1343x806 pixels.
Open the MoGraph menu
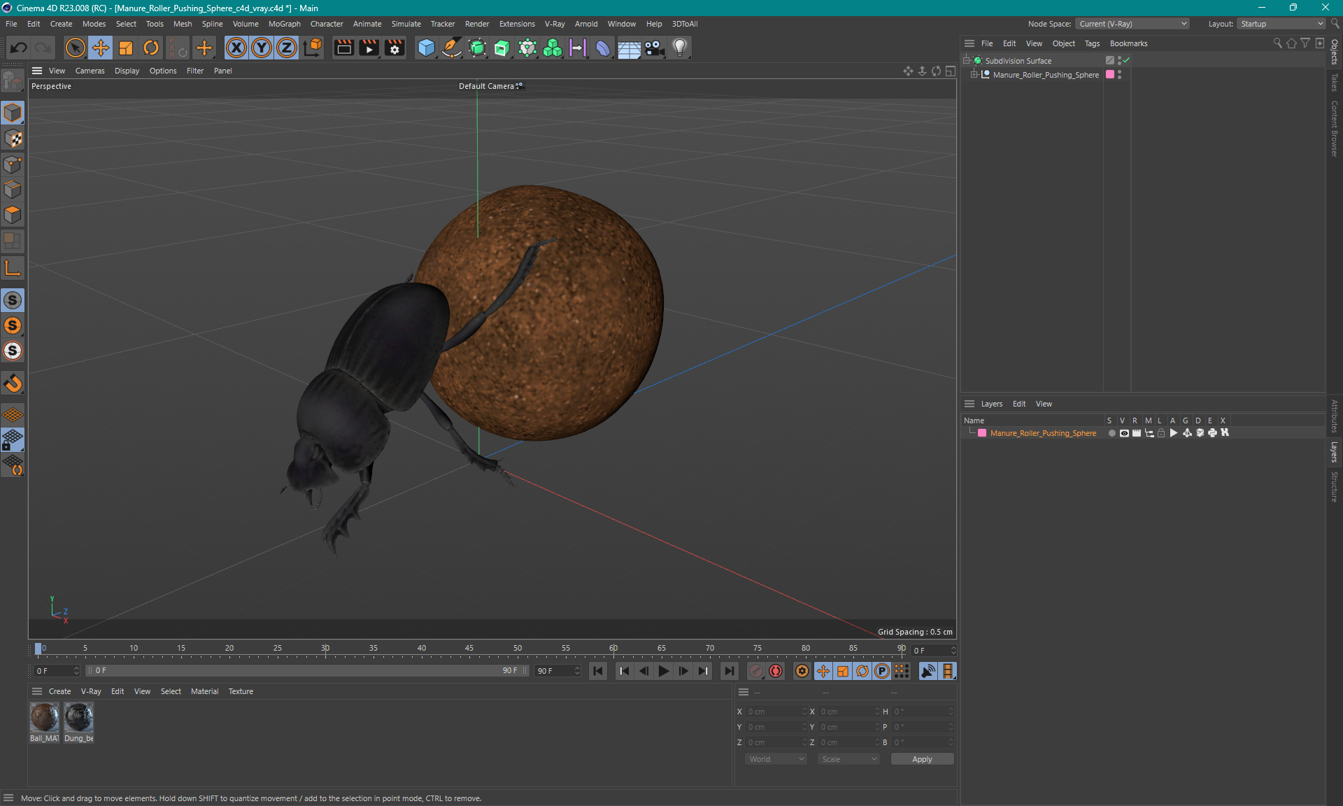click(285, 24)
